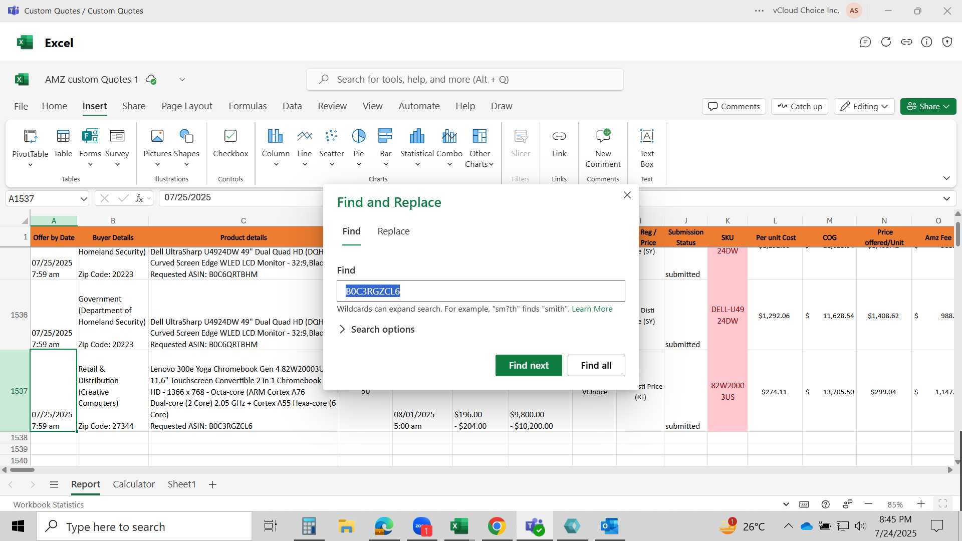Switch to the Page Layout tab
This screenshot has width=962, height=541.
[x=187, y=106]
